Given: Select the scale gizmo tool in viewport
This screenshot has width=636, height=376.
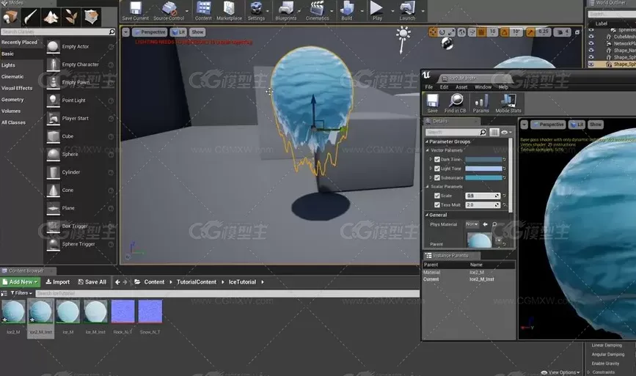Looking at the screenshot, I should (x=451, y=32).
